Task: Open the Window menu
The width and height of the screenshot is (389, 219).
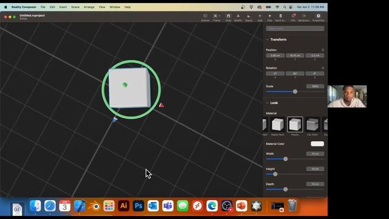Action: (x=115, y=7)
